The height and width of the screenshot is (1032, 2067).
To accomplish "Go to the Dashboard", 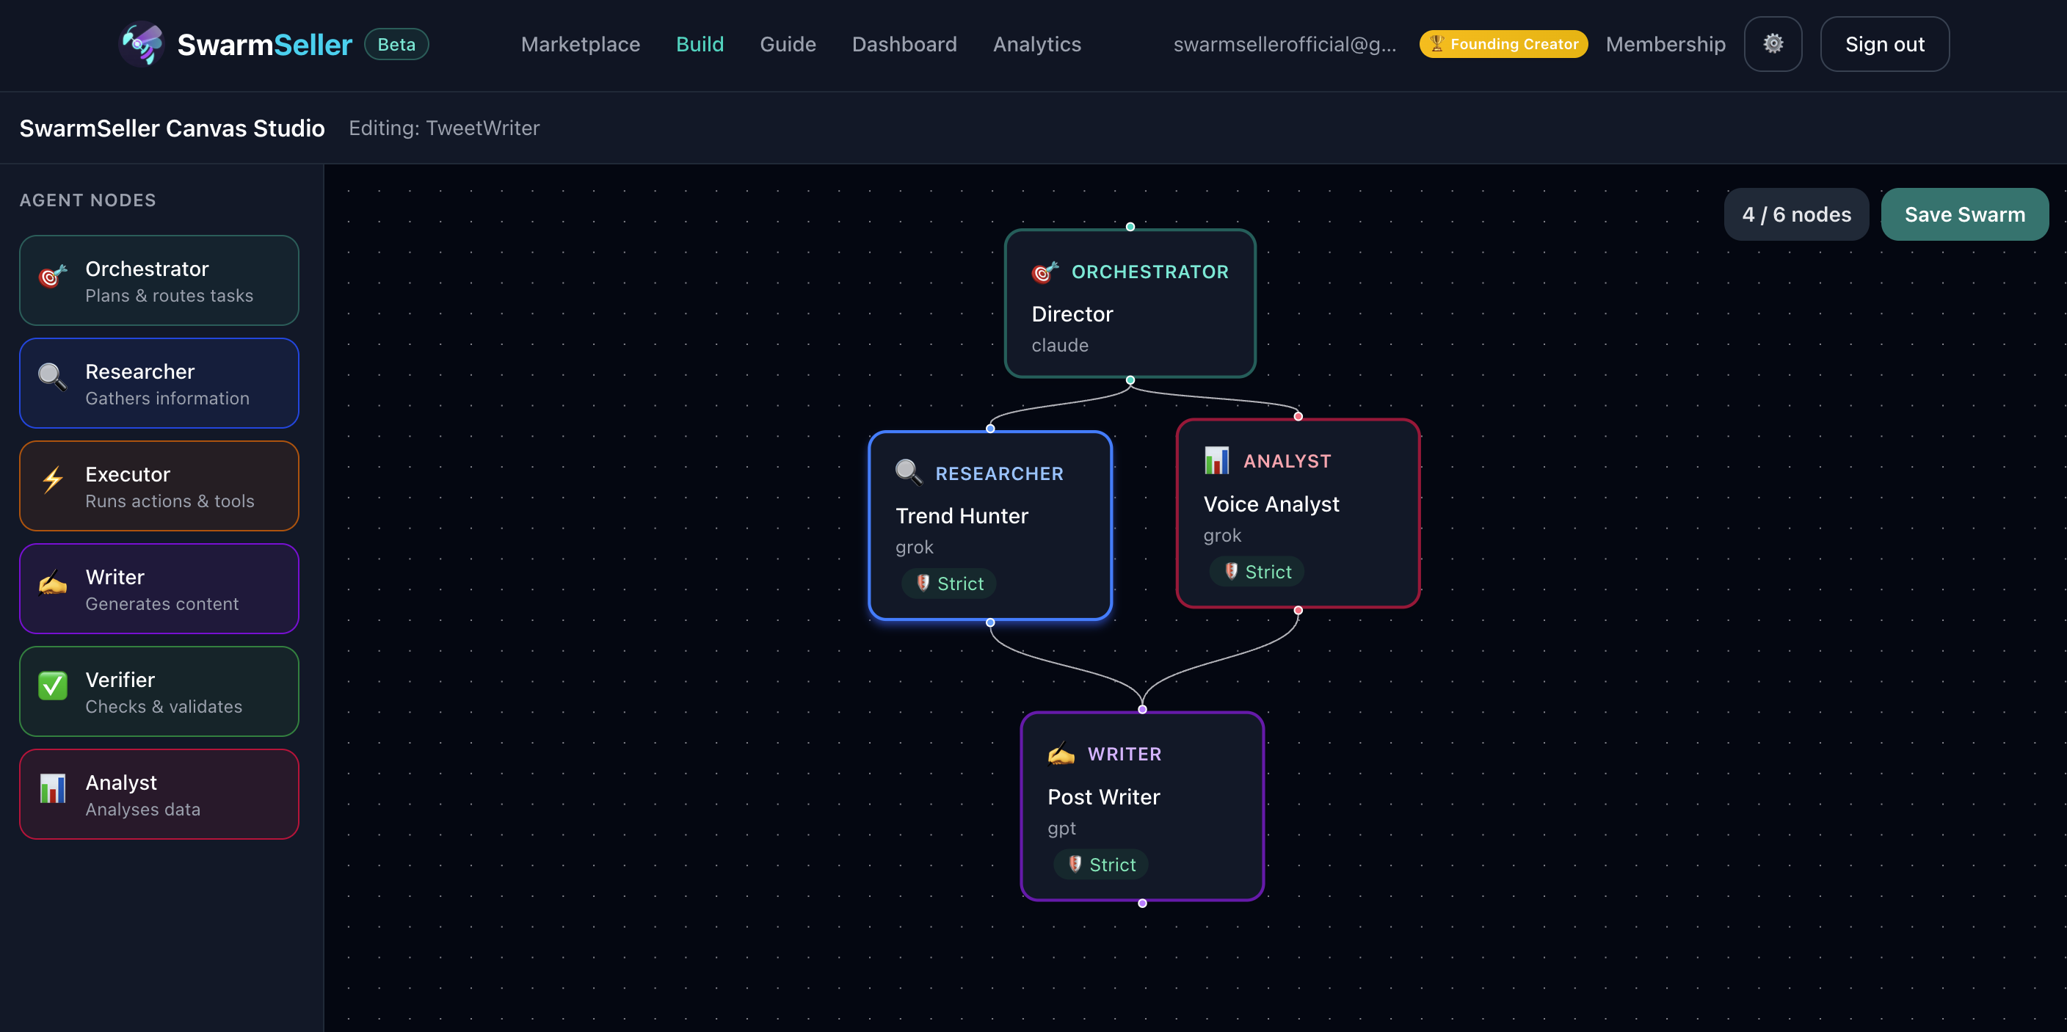I will click(x=904, y=44).
